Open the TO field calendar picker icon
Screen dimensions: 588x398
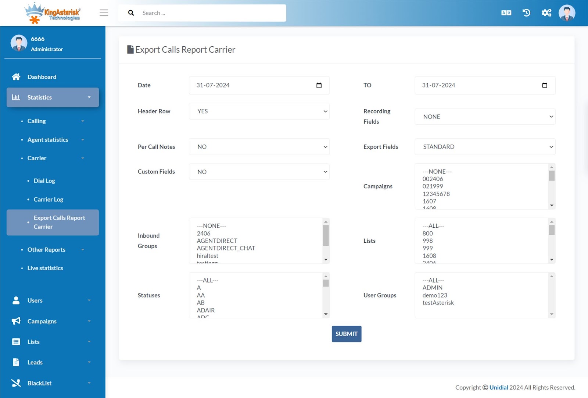tap(545, 85)
